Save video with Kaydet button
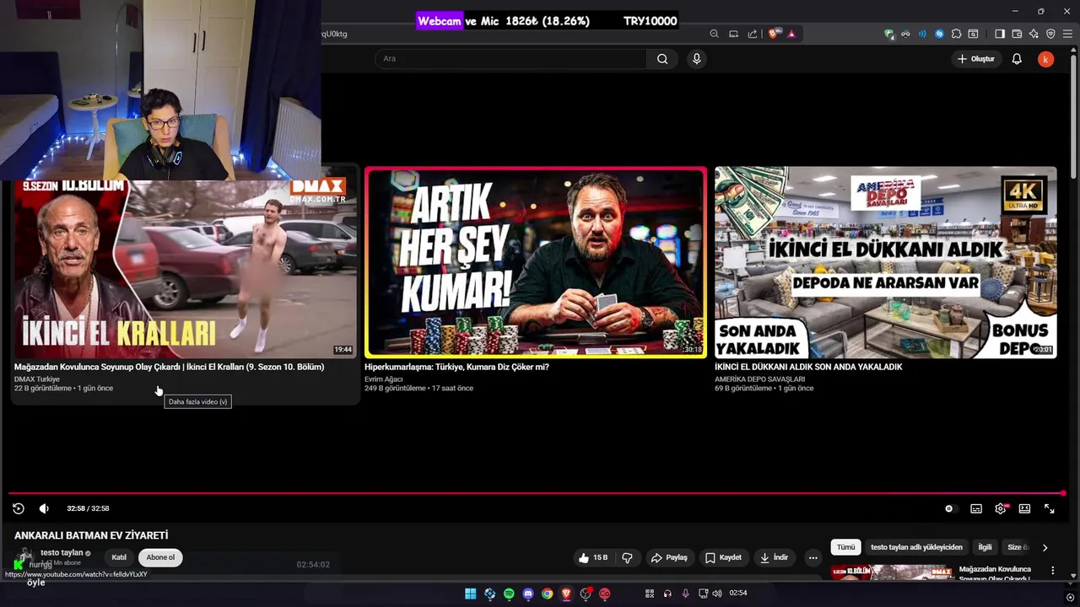This screenshot has height=607, width=1080. [723, 557]
